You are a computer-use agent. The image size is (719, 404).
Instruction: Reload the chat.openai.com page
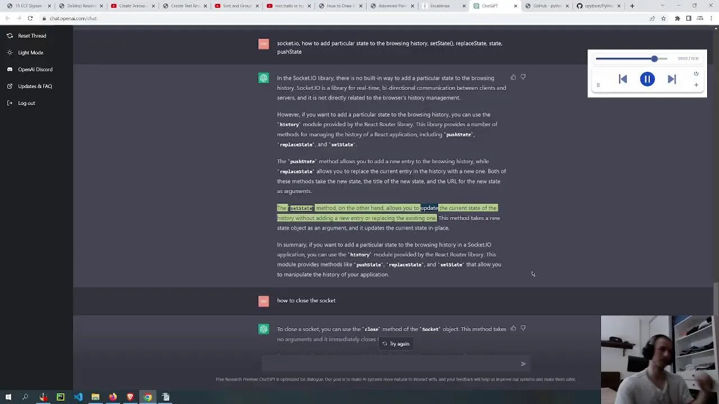click(30, 18)
